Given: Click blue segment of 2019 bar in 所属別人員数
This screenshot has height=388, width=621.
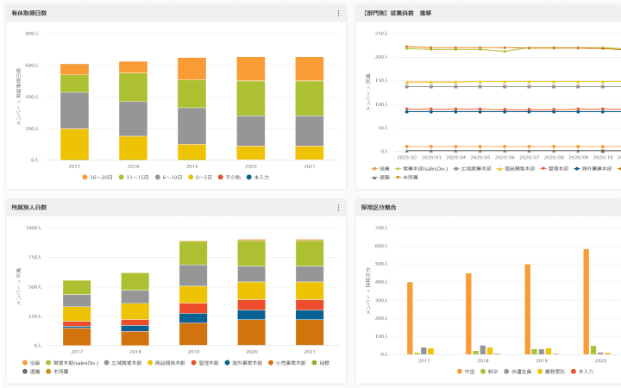Looking at the screenshot, I should coord(193,318).
